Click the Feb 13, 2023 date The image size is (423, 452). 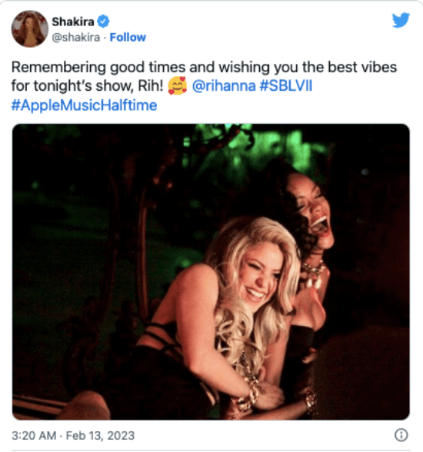pos(100,435)
